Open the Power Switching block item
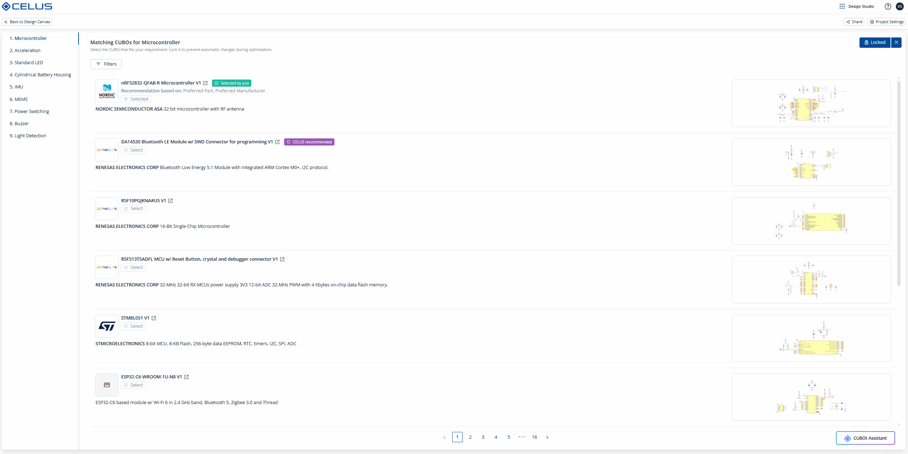 click(x=29, y=112)
